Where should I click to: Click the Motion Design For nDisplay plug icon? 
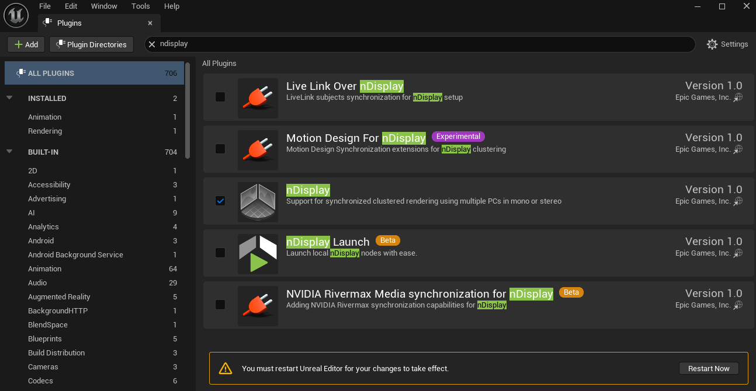[258, 149]
